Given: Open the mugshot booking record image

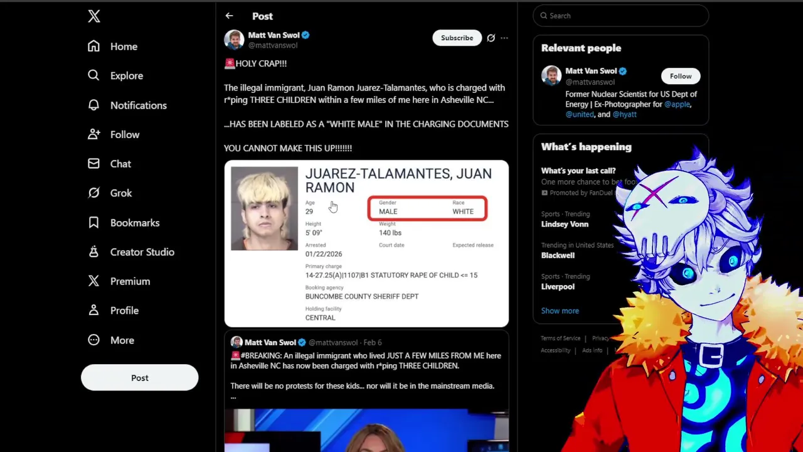Looking at the screenshot, I should (x=366, y=244).
